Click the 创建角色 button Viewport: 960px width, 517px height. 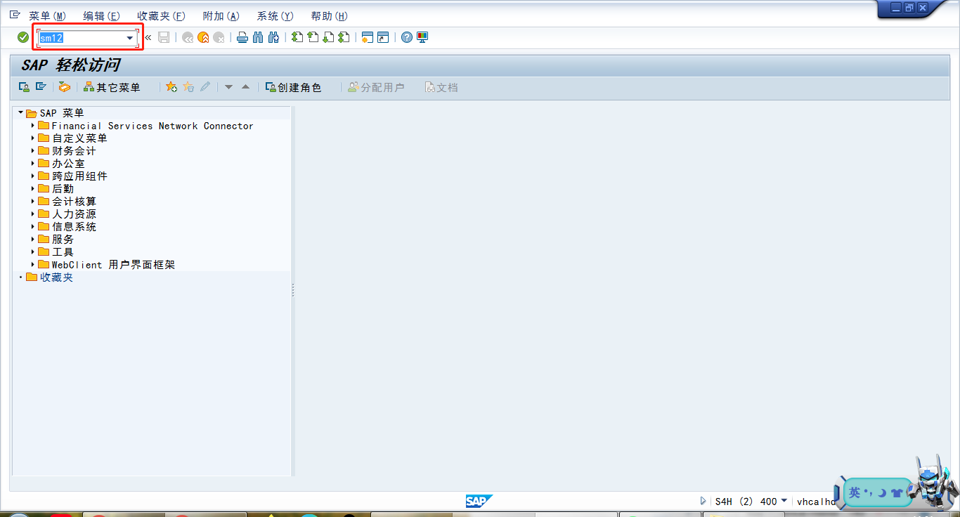[x=293, y=87]
